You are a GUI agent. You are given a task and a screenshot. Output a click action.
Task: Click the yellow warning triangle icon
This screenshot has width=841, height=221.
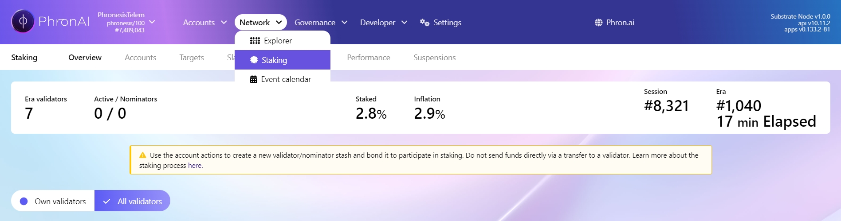click(143, 155)
